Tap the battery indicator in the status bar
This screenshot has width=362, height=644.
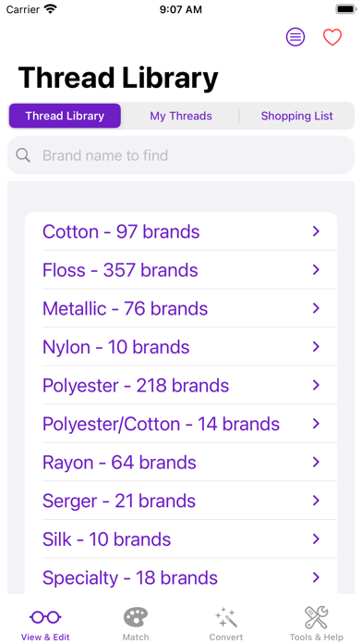click(345, 9)
